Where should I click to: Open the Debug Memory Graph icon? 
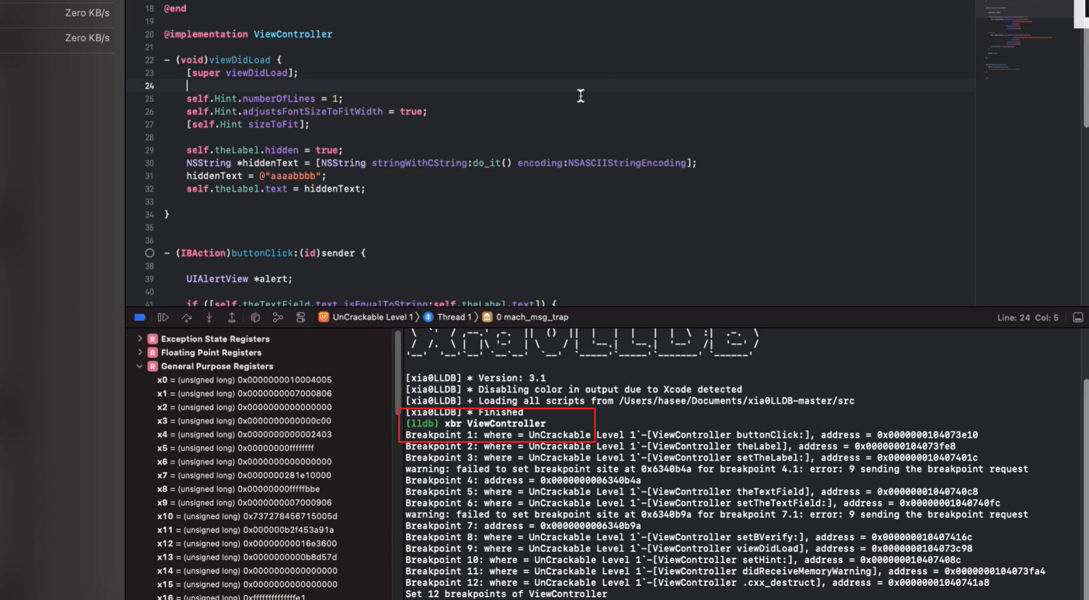[277, 317]
